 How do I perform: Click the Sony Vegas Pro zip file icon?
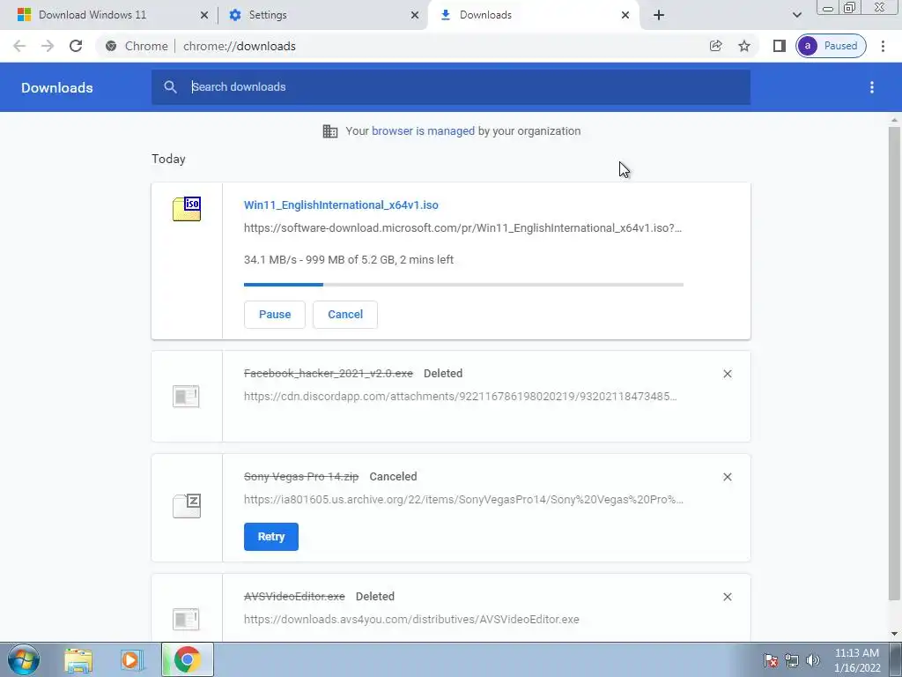tap(187, 506)
